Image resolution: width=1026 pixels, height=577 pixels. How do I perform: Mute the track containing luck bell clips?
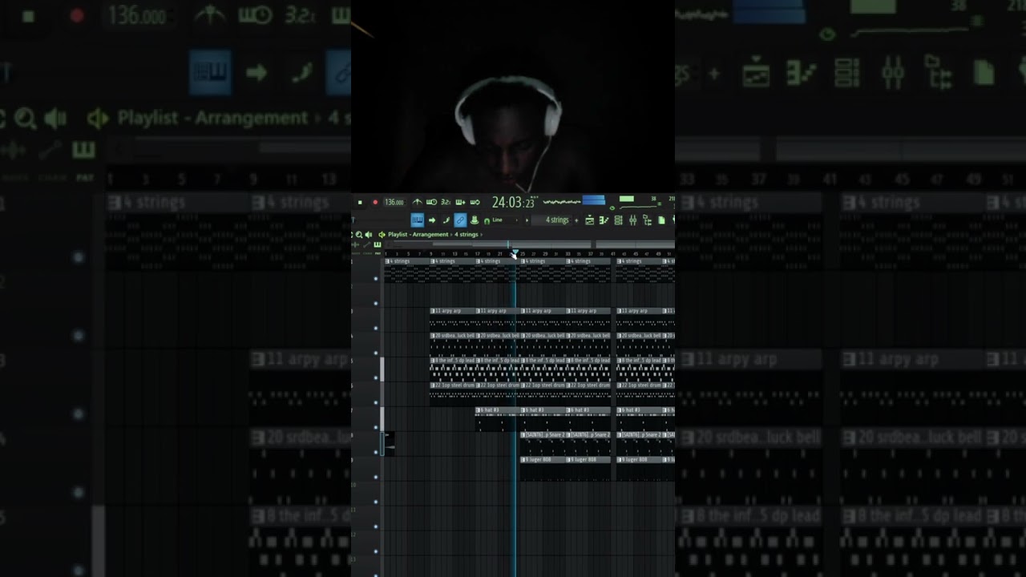pyautogui.click(x=375, y=353)
